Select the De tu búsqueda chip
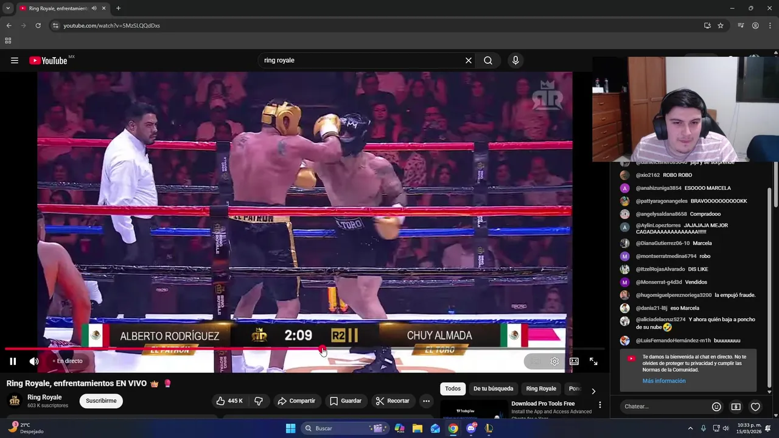The image size is (779, 438). click(x=494, y=389)
